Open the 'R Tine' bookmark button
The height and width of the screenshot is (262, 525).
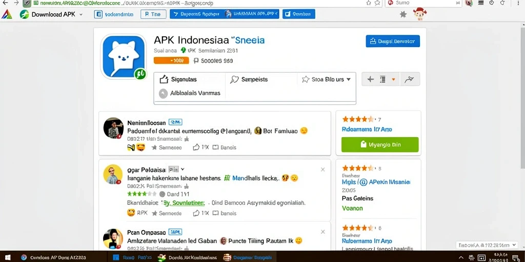pos(153,14)
